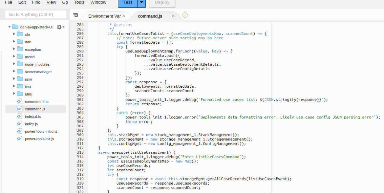This screenshot has height=193, width=384.
Task: Click the gear settings icon in file tree
Action: coord(59,27)
